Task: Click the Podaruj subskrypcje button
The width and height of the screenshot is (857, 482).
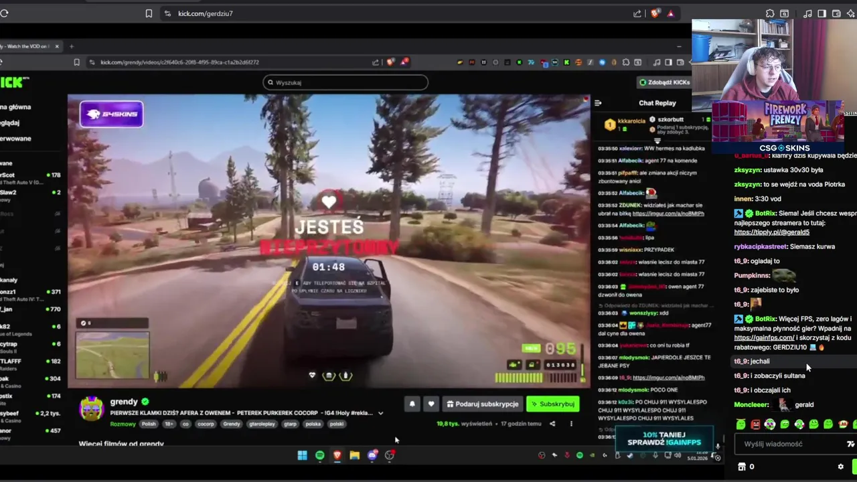Action: (482, 404)
